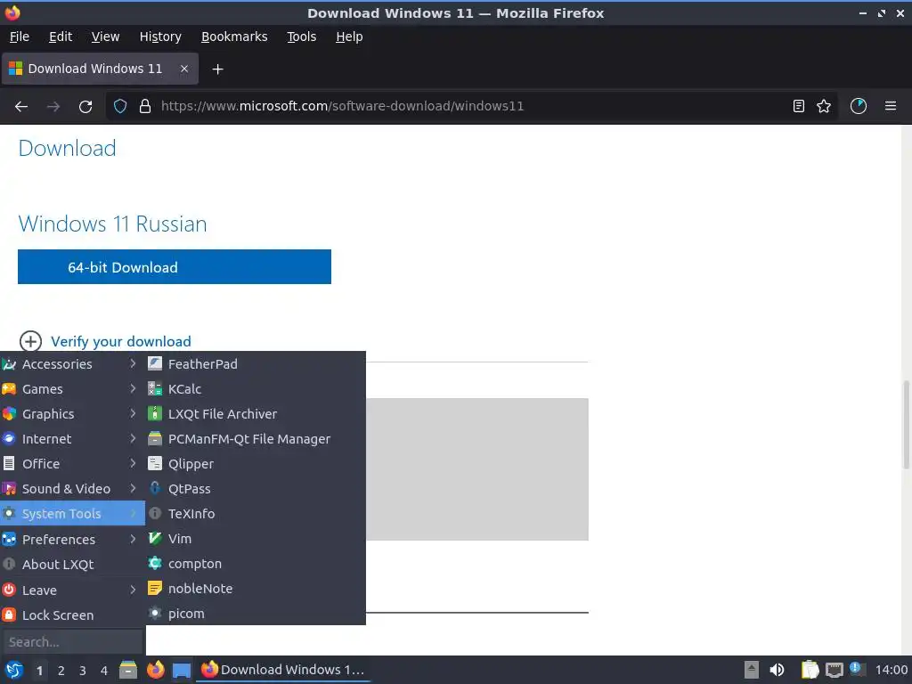
Task: Open the Help menu
Action: click(x=349, y=37)
